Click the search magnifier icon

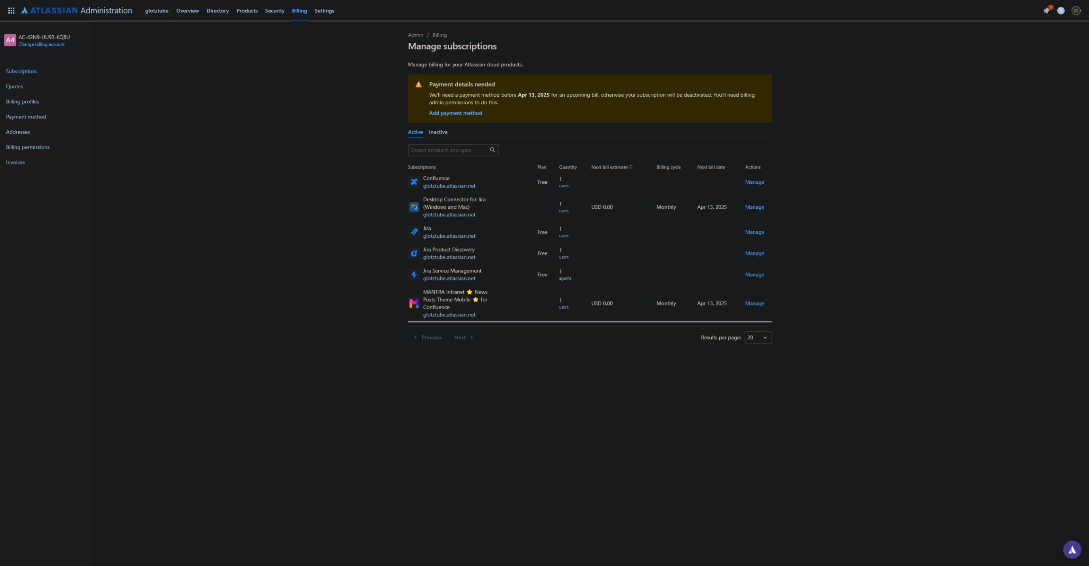click(493, 150)
